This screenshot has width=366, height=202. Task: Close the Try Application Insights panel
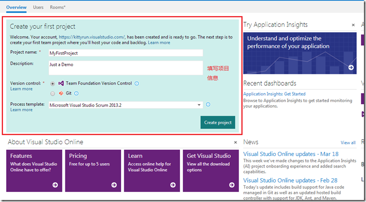353,25
